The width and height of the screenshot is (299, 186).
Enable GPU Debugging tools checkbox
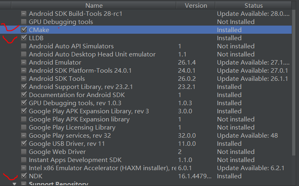click(x=24, y=22)
